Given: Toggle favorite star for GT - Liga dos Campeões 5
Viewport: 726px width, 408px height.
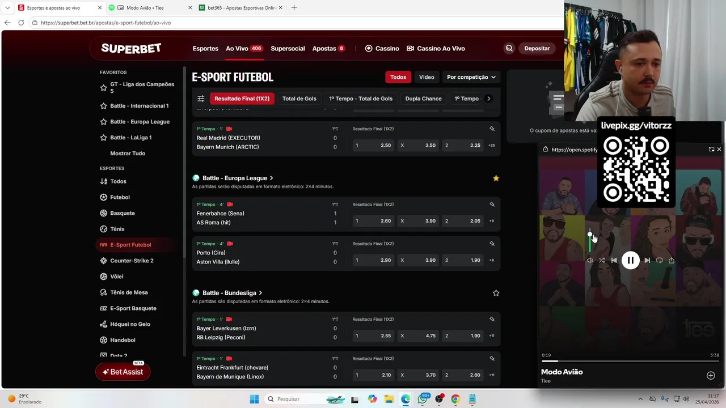Looking at the screenshot, I should (103, 88).
